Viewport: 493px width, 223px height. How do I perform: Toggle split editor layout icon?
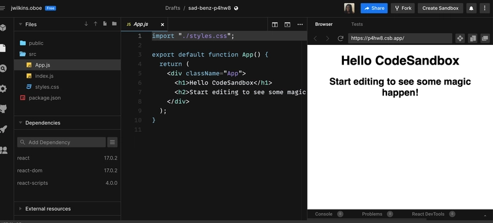pos(275,25)
